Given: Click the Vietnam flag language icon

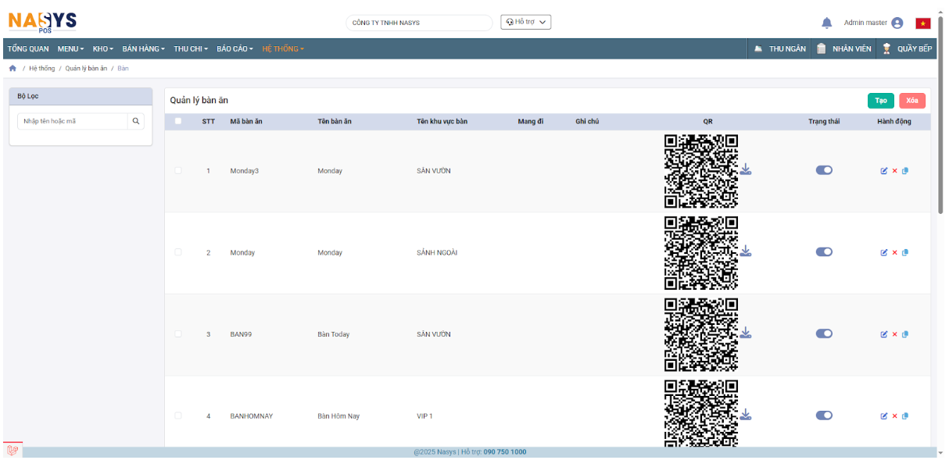Looking at the screenshot, I should coord(922,23).
